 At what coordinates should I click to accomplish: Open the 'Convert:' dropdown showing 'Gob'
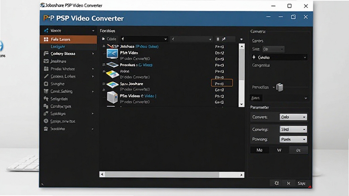click(293, 117)
